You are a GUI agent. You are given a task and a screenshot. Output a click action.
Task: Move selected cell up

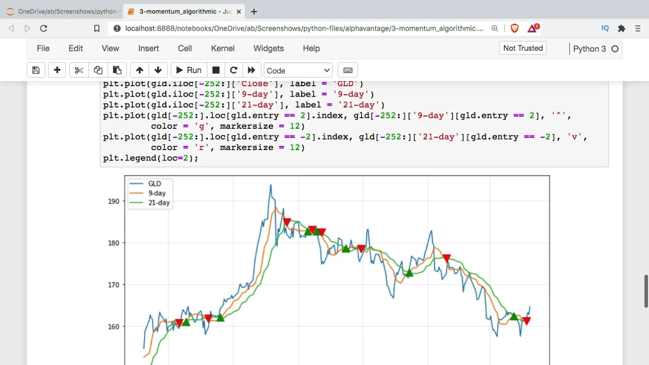pyautogui.click(x=139, y=70)
